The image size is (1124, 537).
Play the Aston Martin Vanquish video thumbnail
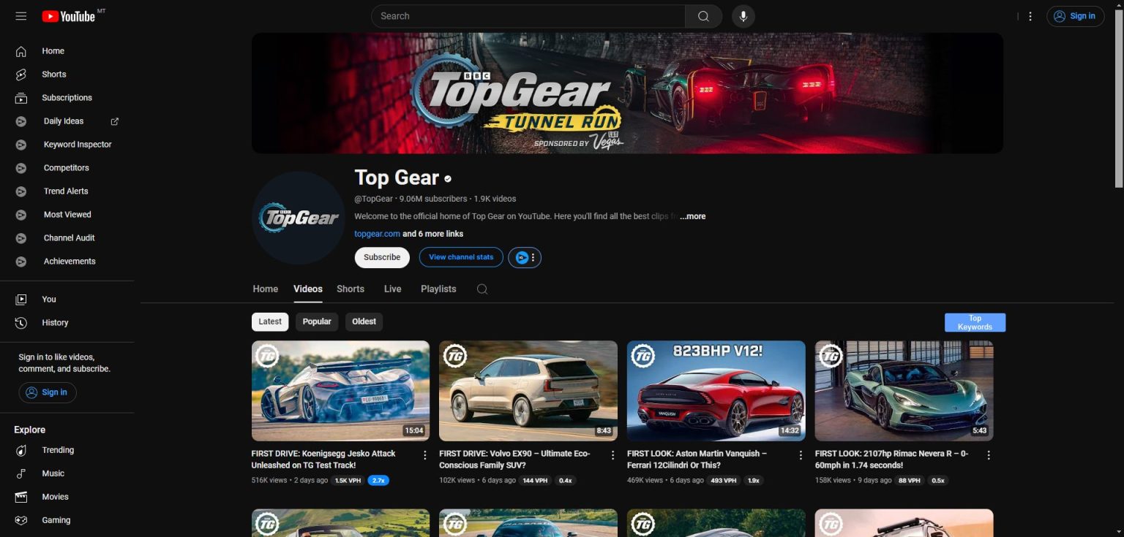(715, 390)
